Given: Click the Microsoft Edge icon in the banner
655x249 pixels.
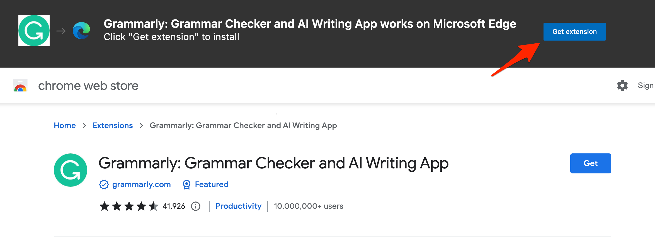Looking at the screenshot, I should tap(81, 31).
